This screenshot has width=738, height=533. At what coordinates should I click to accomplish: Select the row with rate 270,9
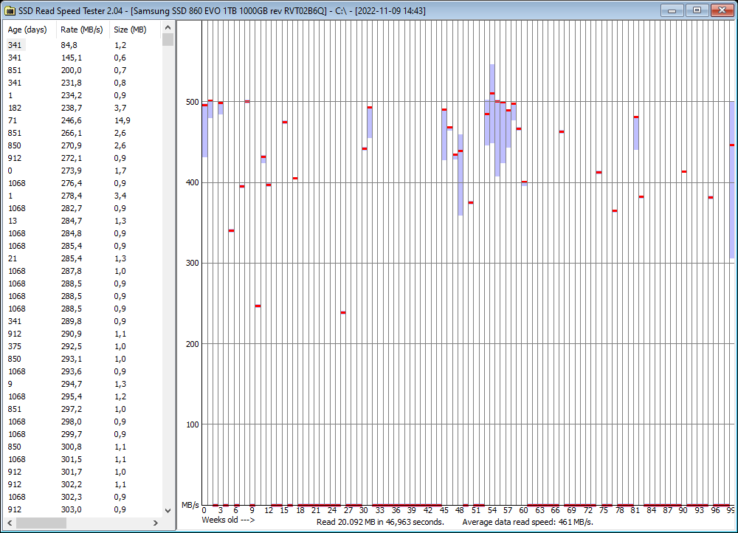click(83, 145)
